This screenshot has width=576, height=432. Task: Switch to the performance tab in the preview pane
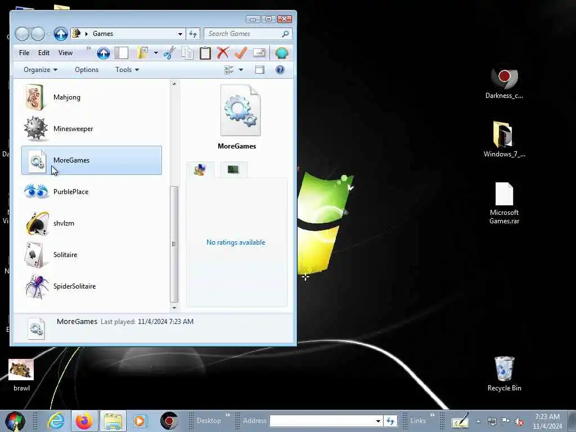coord(233,170)
